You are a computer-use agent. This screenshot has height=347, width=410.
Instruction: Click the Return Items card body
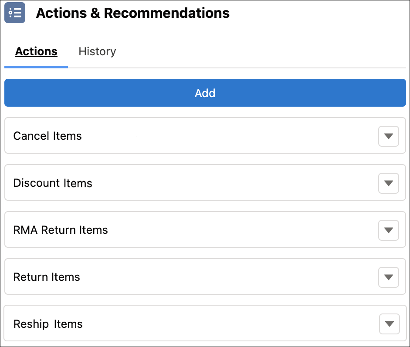(x=205, y=276)
